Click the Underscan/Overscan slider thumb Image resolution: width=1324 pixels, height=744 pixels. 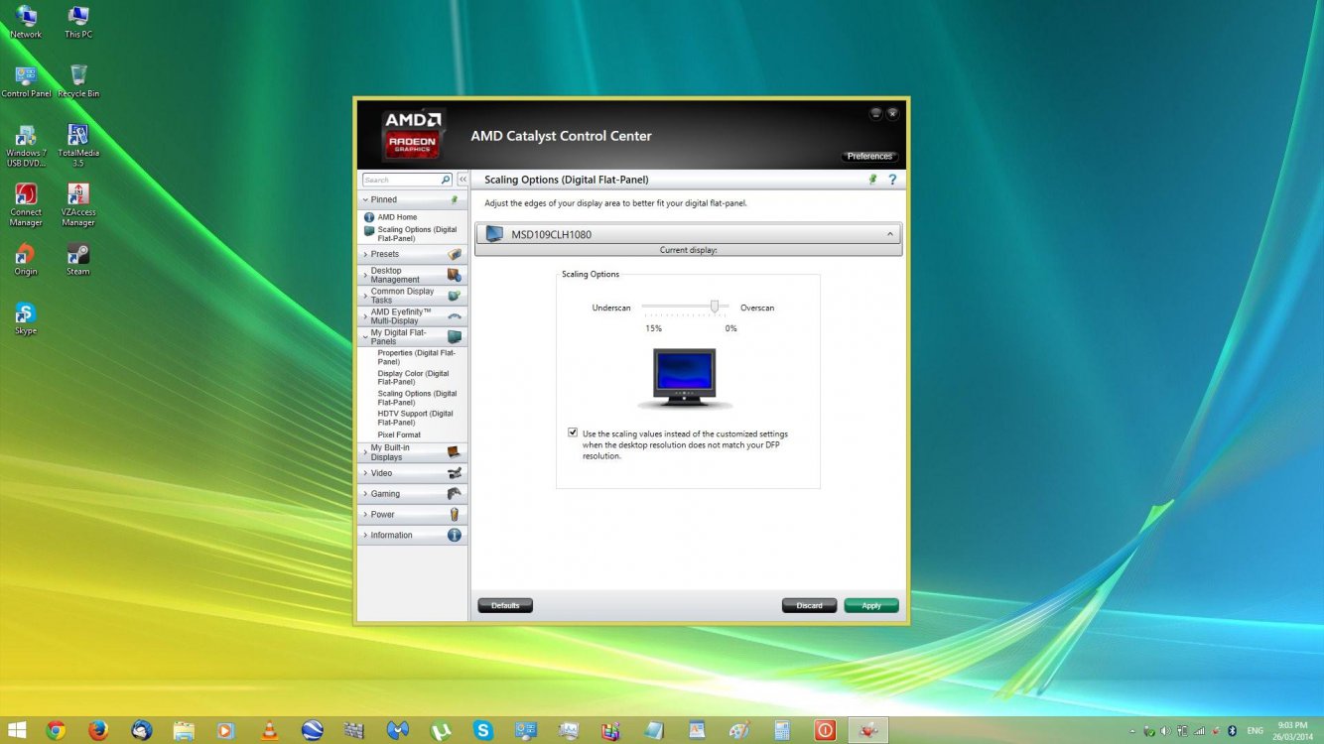pyautogui.click(x=714, y=307)
